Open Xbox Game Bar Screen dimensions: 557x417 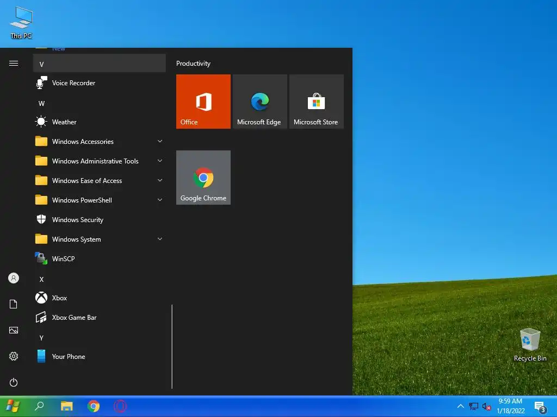[x=100, y=317]
